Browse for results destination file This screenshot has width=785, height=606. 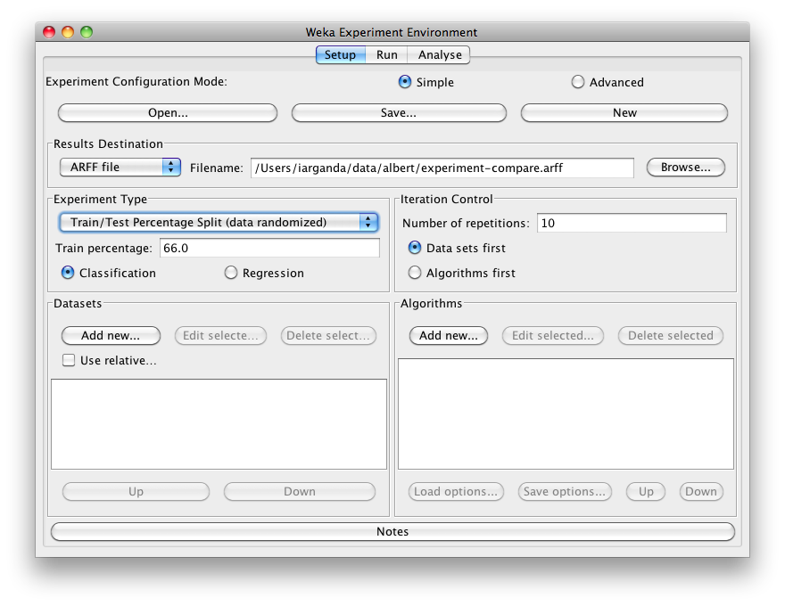coord(685,168)
